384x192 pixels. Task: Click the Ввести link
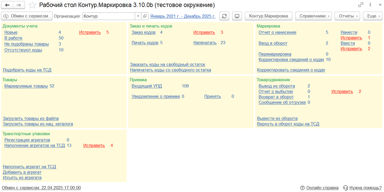click(348, 43)
